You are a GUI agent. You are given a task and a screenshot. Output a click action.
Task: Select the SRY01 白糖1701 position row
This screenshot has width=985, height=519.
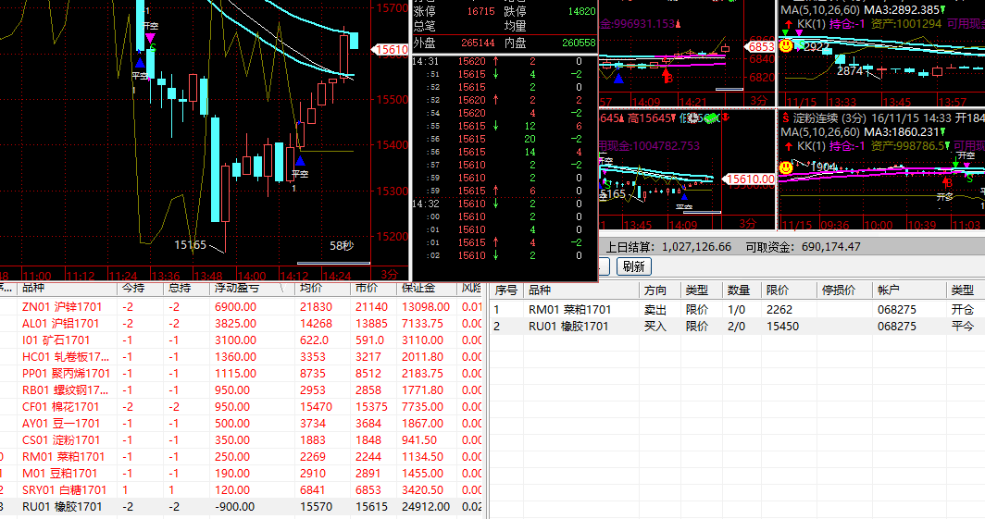pos(65,490)
